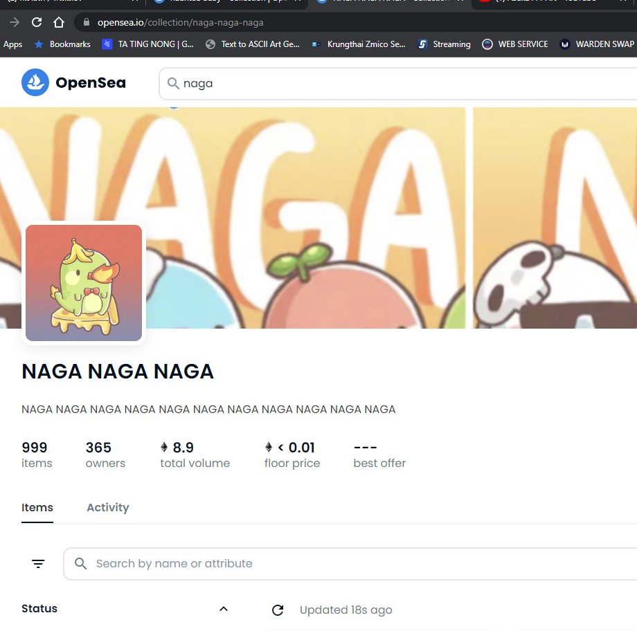Viewport: 637px width, 631px height.
Task: Collapse the Status filter section
Action: pos(125,609)
